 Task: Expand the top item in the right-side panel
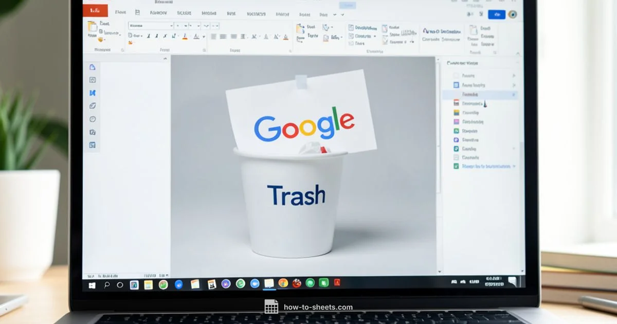point(514,75)
